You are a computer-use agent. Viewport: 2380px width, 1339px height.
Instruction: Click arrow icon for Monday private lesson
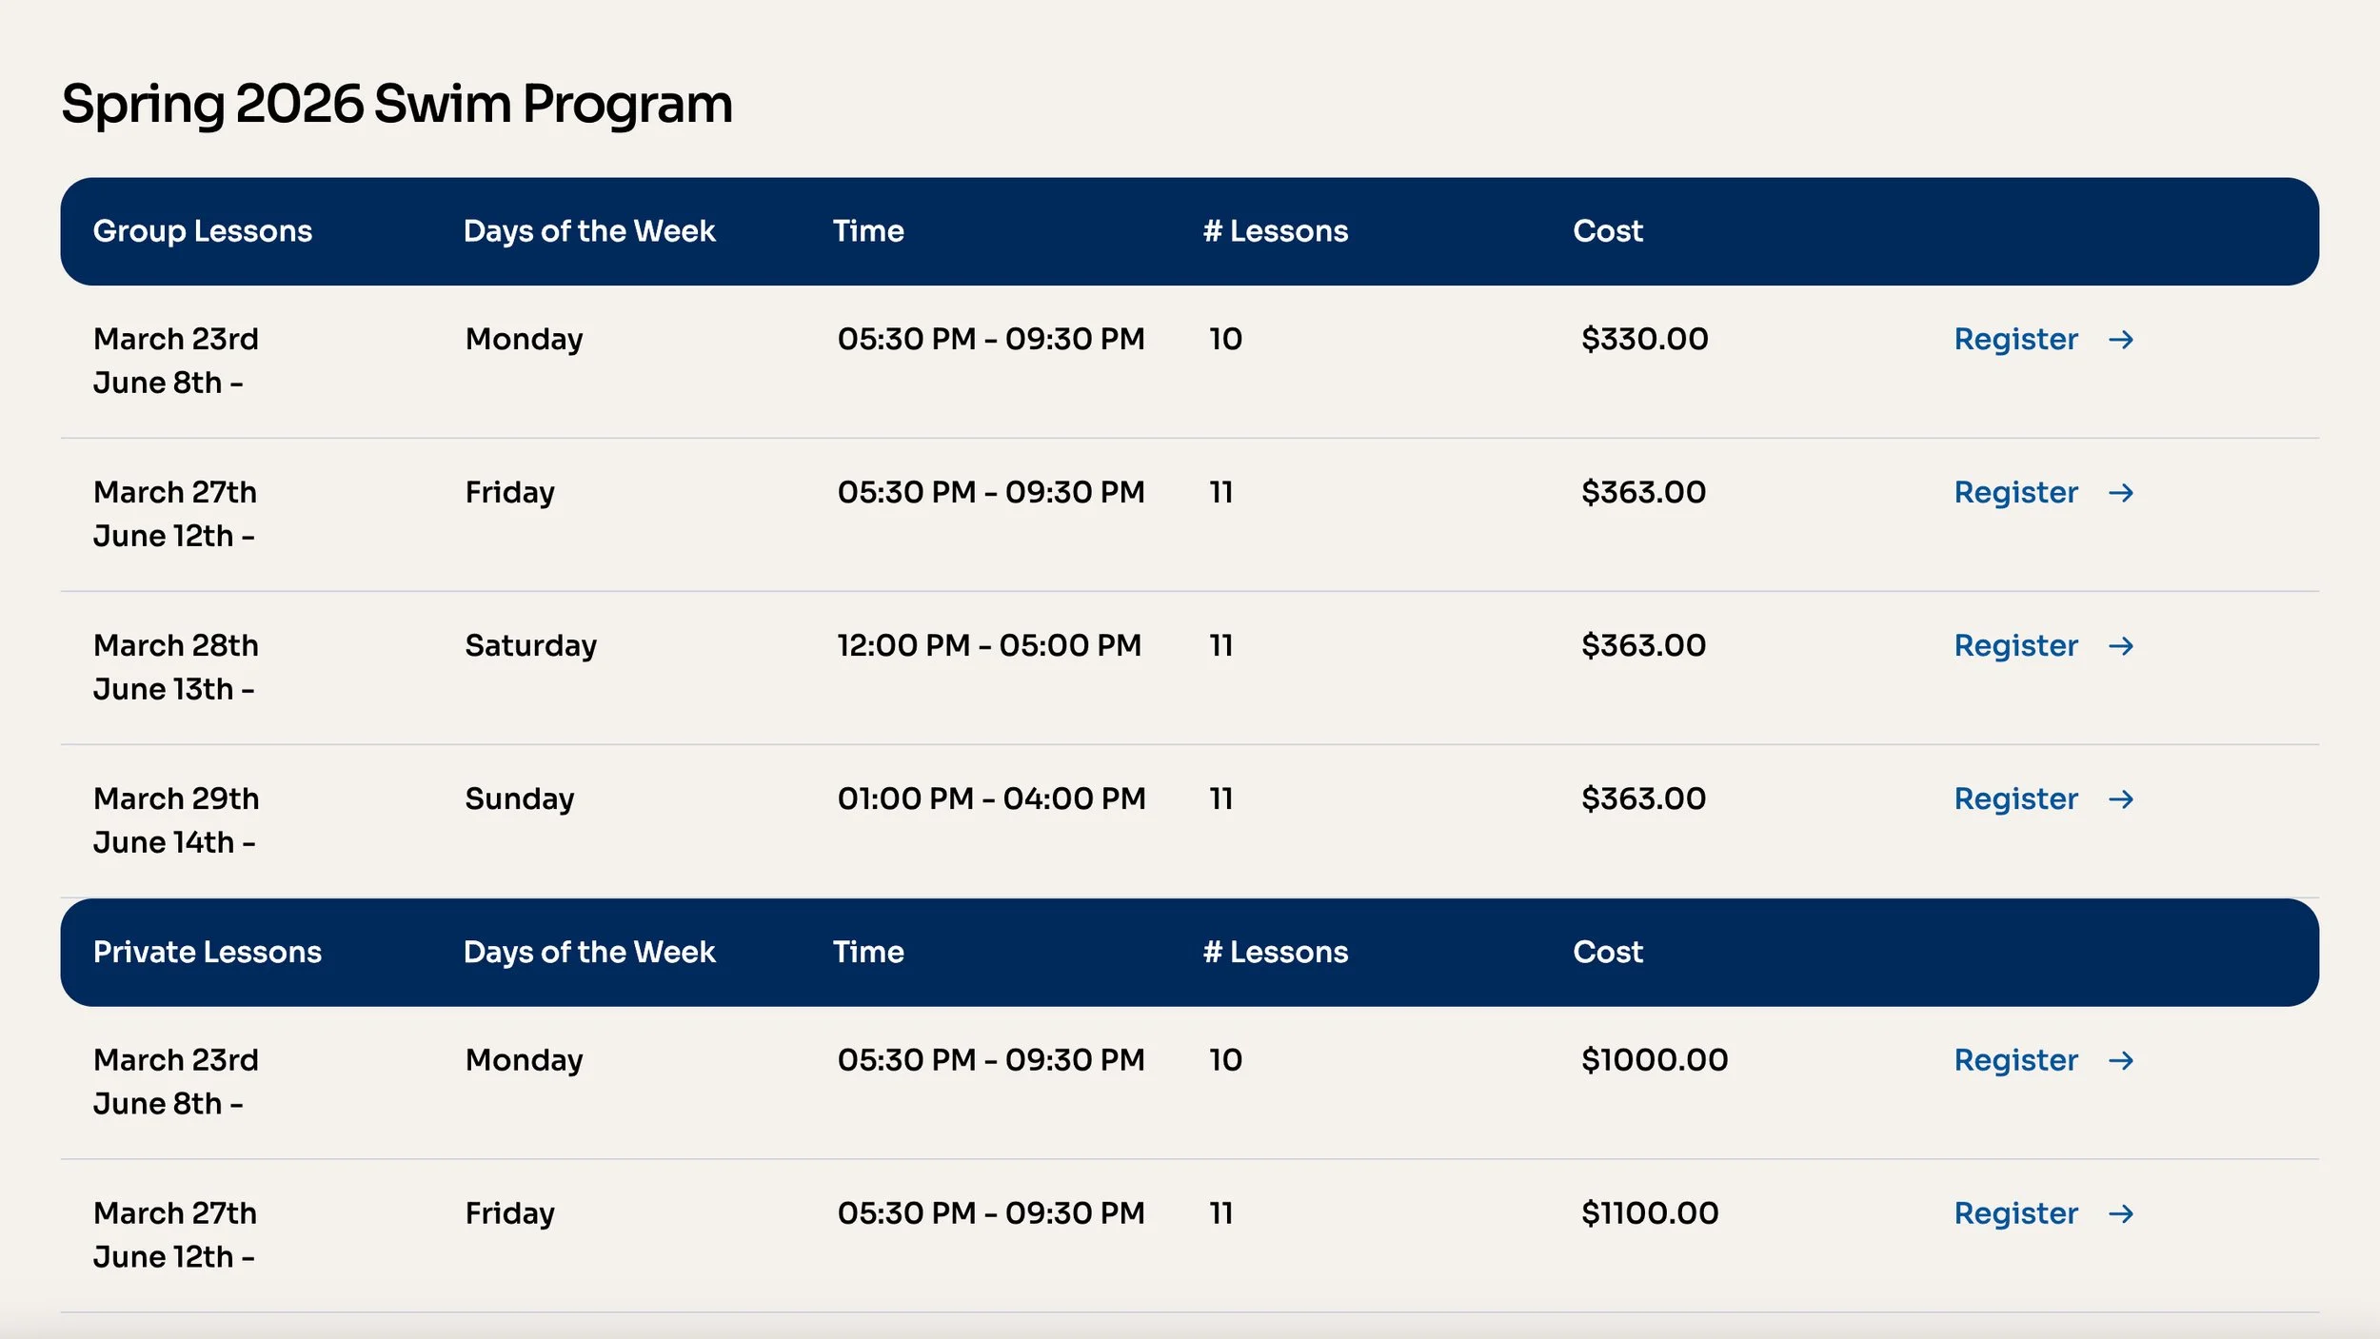tap(2120, 1060)
